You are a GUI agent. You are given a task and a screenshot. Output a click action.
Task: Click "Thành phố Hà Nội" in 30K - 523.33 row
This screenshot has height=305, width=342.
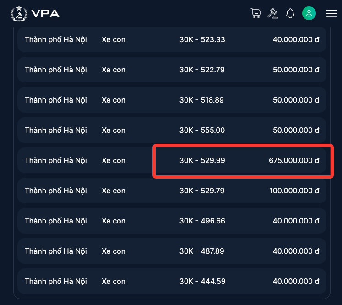55,39
